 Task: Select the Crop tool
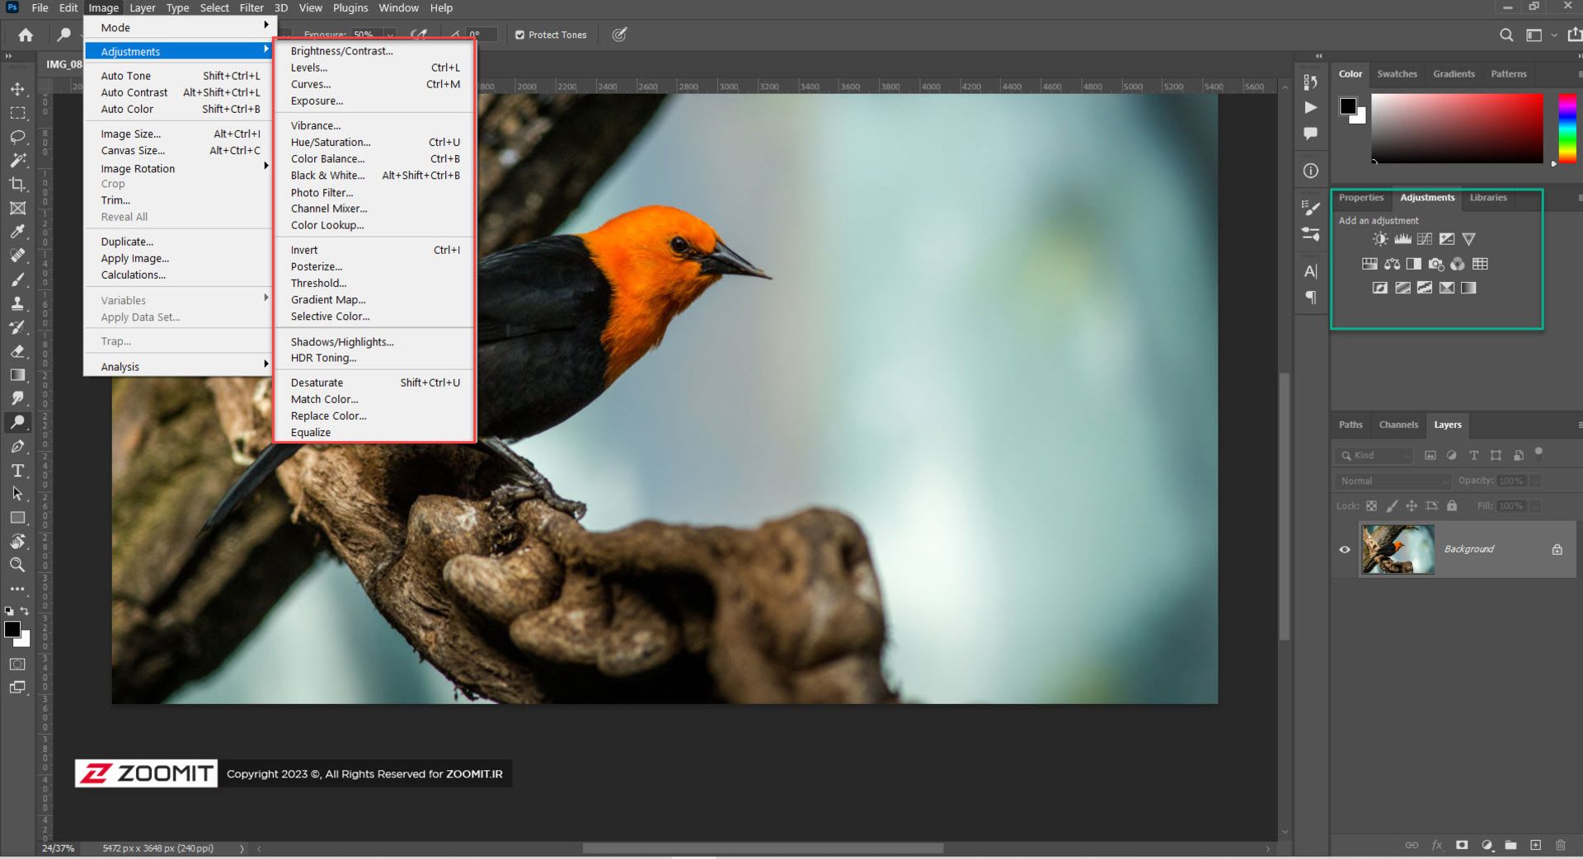[x=17, y=185]
